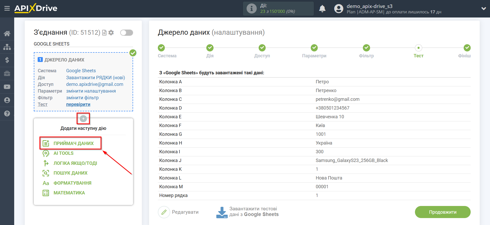Viewport: 490px width, 225px height.
Task: Click перевірити test link
Action: coord(78,104)
